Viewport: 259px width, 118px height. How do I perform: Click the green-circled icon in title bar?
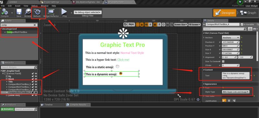coord(240,2)
